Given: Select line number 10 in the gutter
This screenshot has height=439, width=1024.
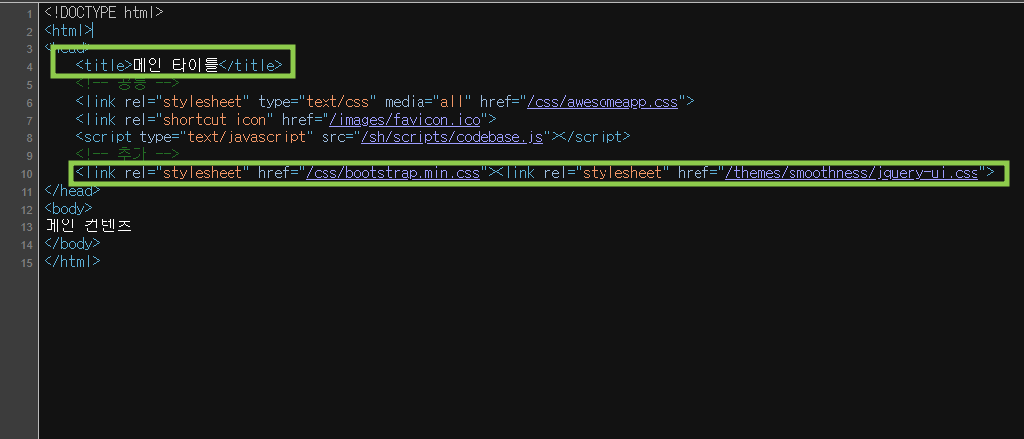Looking at the screenshot, I should [x=26, y=174].
